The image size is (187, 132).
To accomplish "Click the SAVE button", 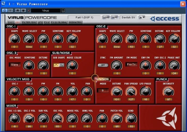I will coord(115,18).
